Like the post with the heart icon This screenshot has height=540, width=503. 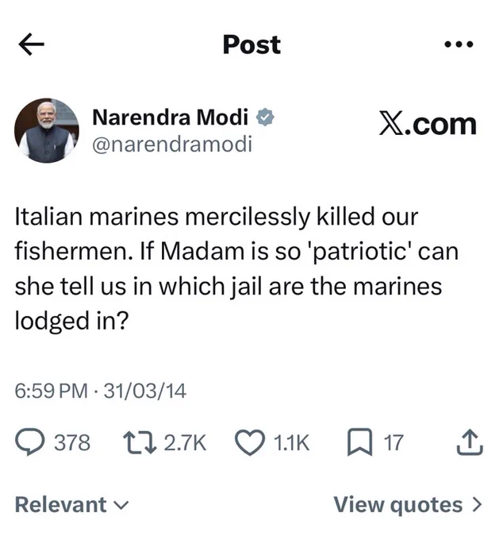tap(250, 443)
